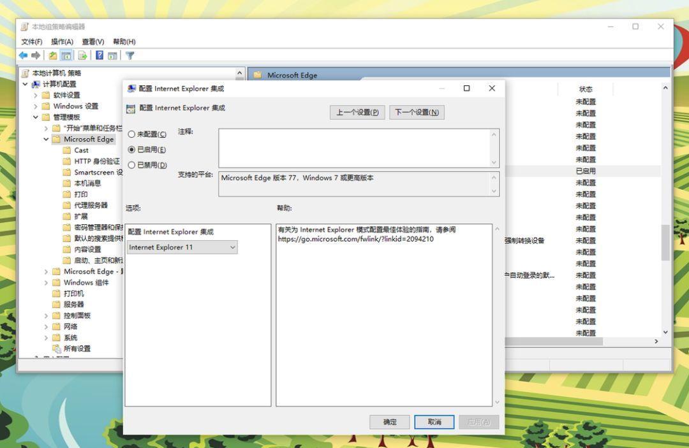Click the 取消 button
The image size is (689, 448).
coord(434,422)
